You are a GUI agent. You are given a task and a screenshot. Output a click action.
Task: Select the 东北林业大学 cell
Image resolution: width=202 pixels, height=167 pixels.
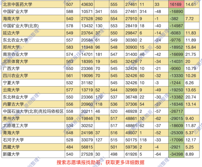pos(33,97)
